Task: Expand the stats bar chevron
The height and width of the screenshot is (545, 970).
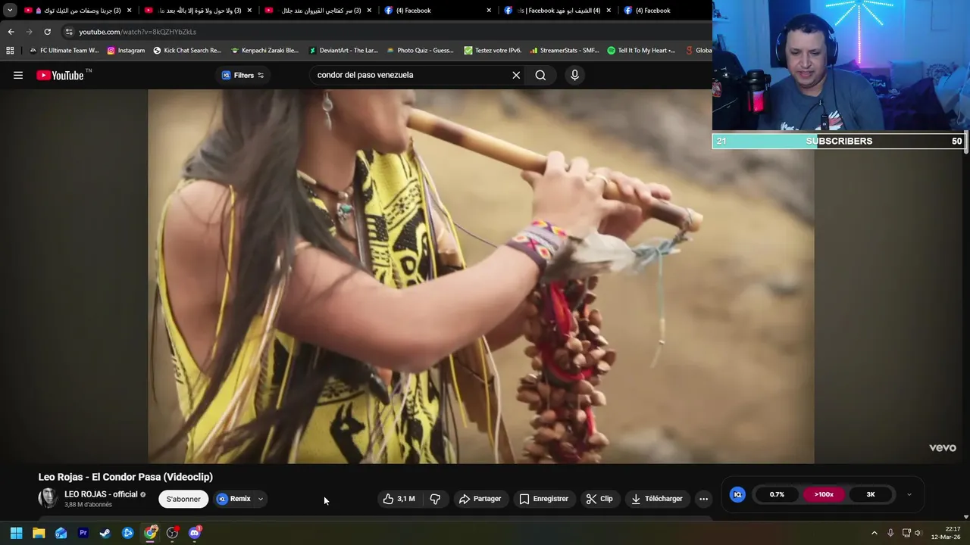Action: point(909,494)
